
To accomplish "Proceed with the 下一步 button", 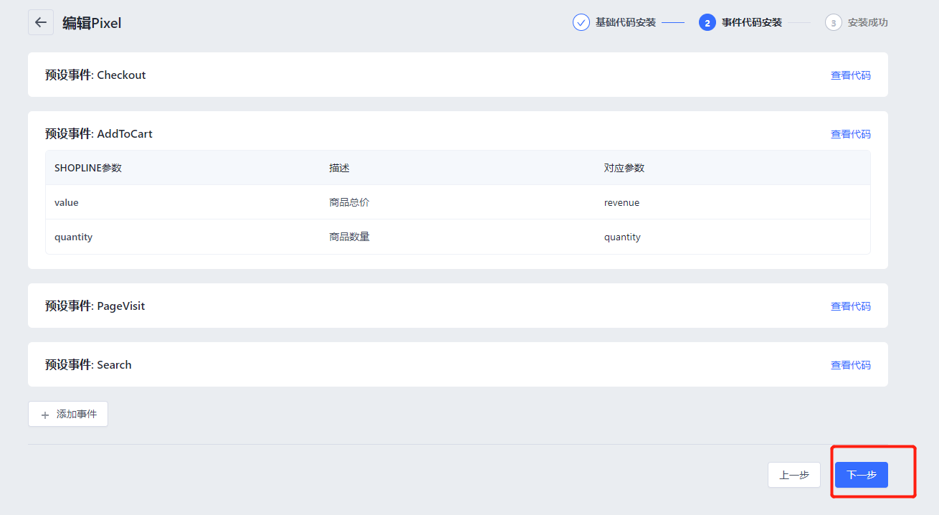I will coord(861,475).
